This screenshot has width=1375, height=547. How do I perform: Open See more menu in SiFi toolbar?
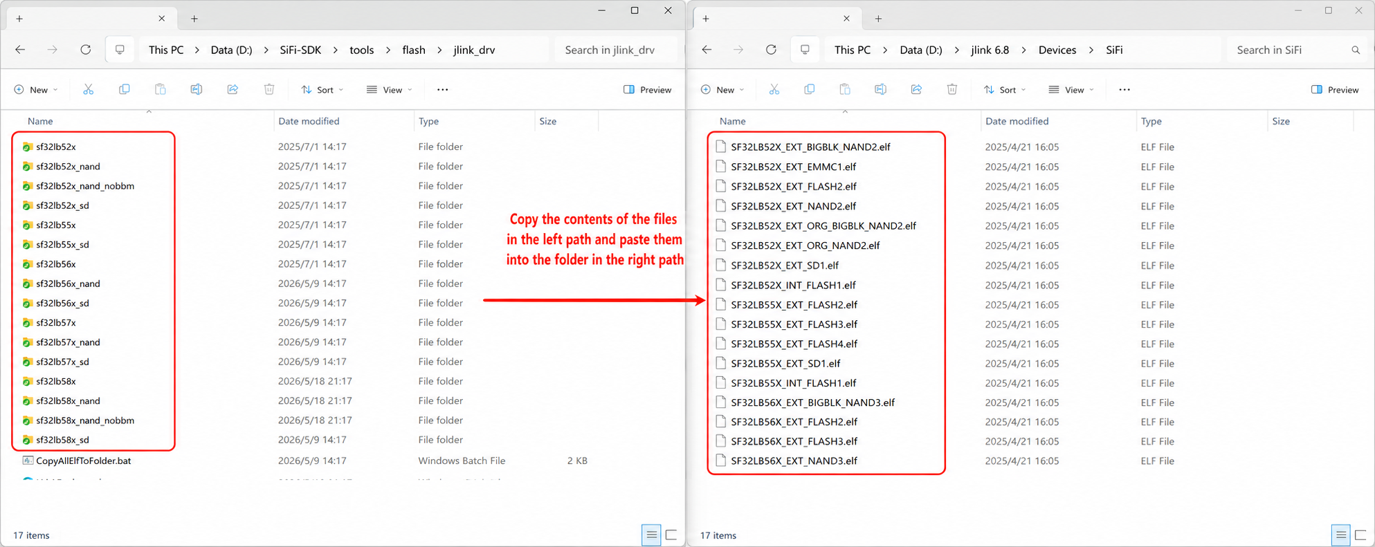coord(1124,89)
